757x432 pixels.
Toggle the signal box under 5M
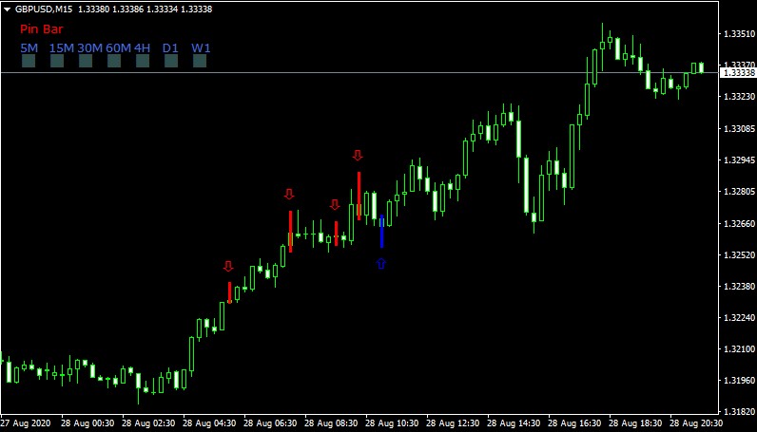(x=29, y=62)
